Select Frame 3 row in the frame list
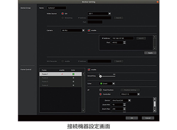Screen dimensions: 177x130 pos(60,82)
